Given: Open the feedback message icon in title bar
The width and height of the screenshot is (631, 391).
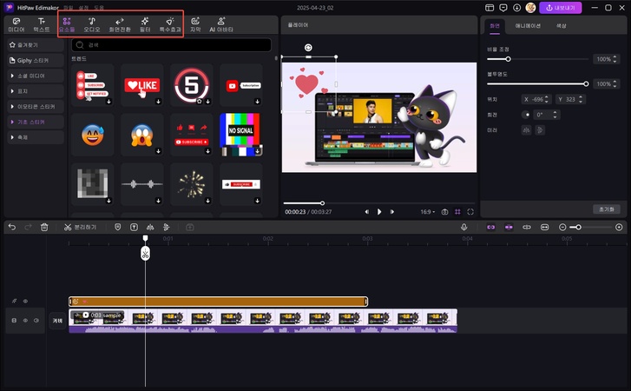Looking at the screenshot, I should (503, 8).
